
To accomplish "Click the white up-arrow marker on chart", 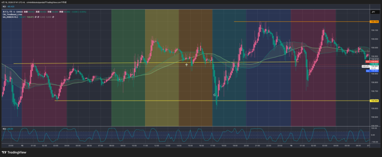I will (x=187, y=65).
